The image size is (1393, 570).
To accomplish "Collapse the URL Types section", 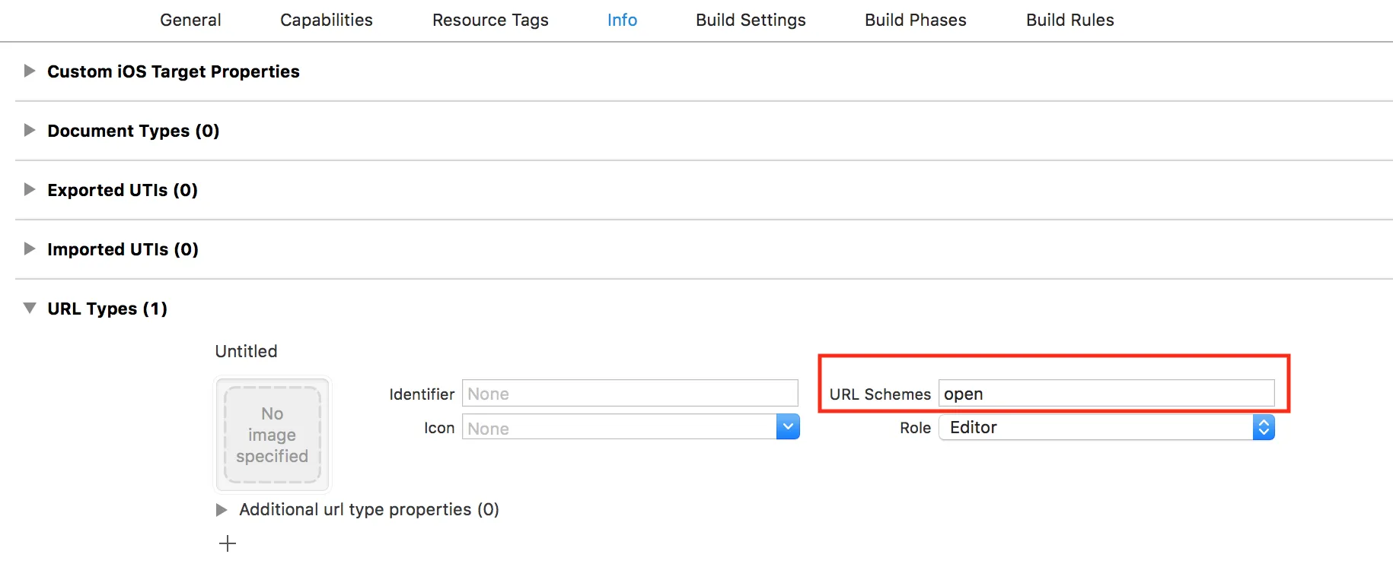I will point(30,308).
